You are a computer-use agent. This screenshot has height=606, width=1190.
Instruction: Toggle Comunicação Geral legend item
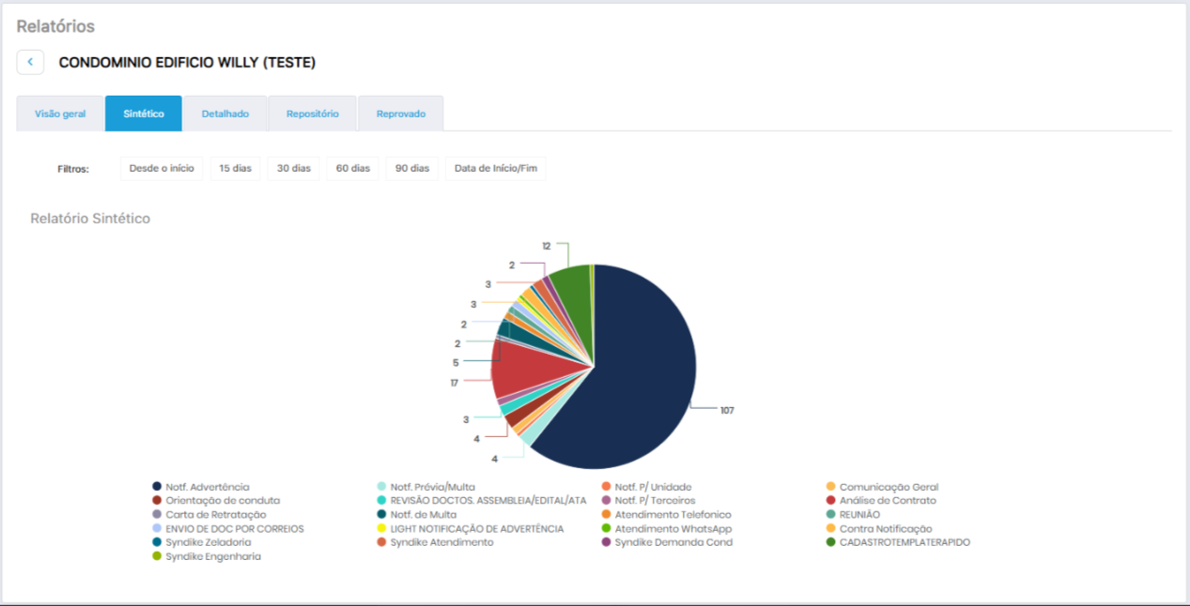coord(888,487)
